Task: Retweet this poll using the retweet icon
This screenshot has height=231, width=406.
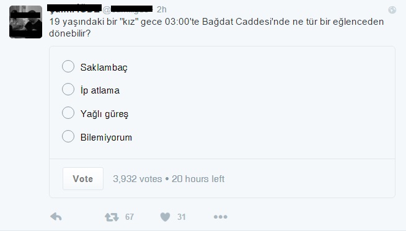Action: [112, 217]
